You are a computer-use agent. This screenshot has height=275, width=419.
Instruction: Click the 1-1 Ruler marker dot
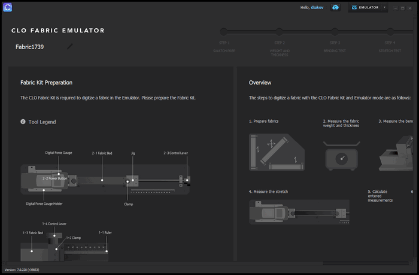(x=106, y=252)
